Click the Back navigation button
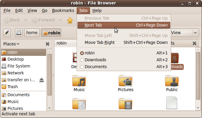 (12, 20)
